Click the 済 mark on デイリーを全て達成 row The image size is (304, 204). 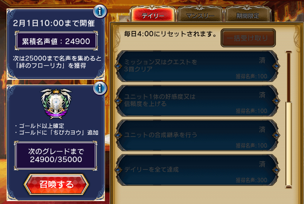(262, 164)
